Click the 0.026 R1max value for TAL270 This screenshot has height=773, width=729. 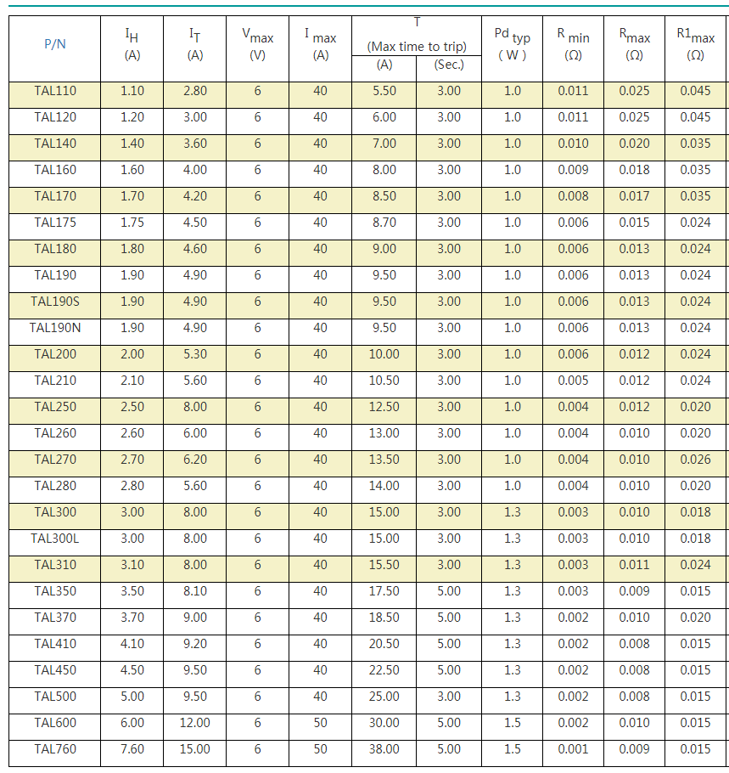tap(696, 460)
